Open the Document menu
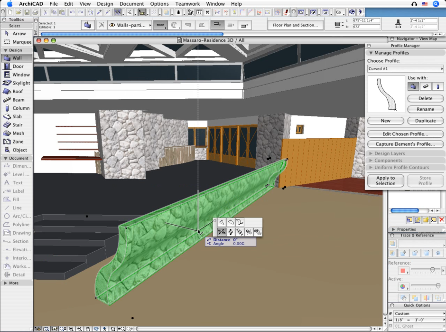The image size is (446, 332). point(131,4)
